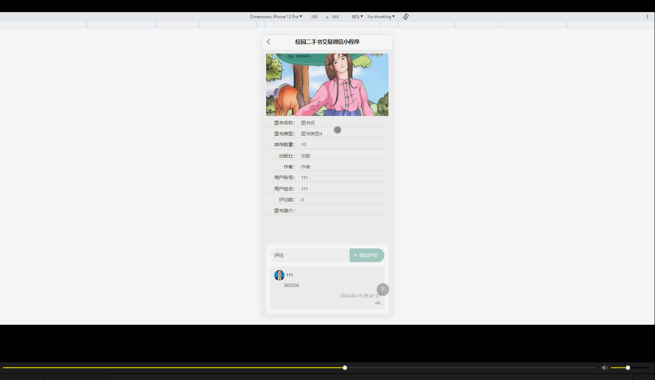The image size is (655, 380).
Task: Click the book cover illustration image
Action: pos(327,85)
